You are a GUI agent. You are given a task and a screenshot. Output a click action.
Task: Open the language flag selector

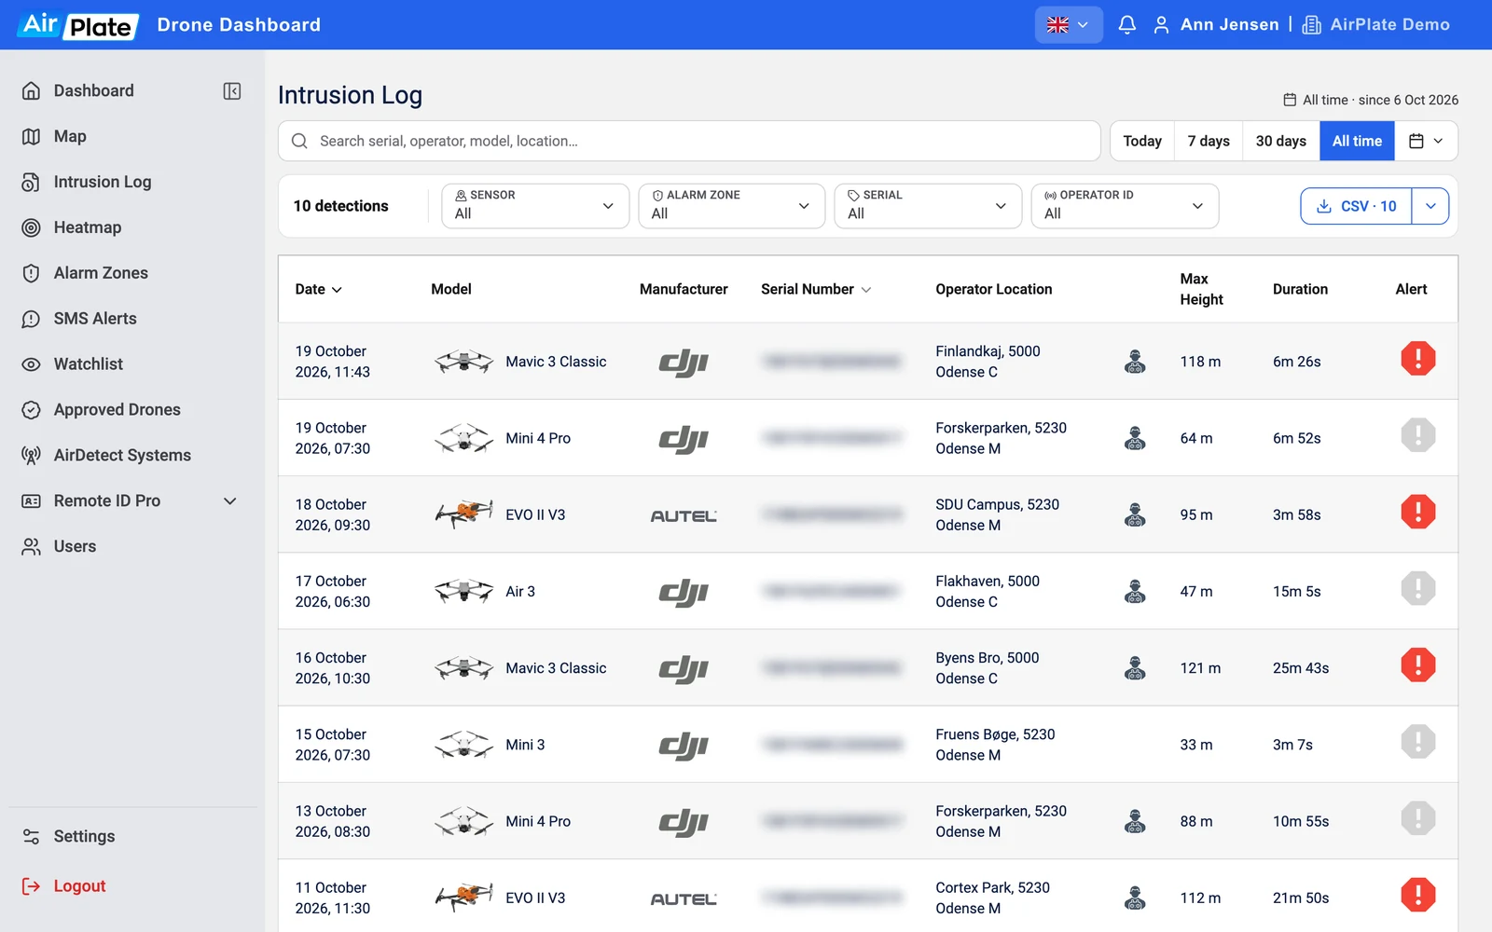(1069, 25)
